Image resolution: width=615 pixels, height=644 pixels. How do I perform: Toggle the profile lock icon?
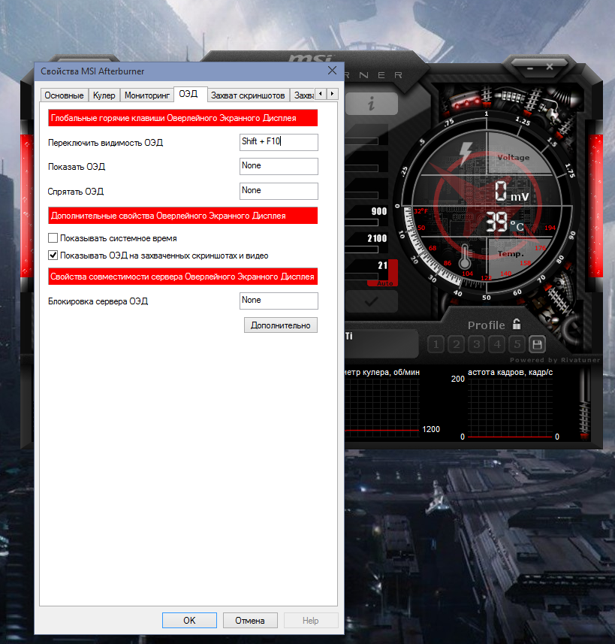tap(517, 324)
